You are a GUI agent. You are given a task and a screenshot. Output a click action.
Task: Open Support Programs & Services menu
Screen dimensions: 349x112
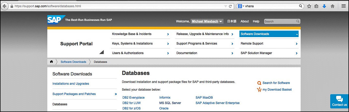point(205,44)
